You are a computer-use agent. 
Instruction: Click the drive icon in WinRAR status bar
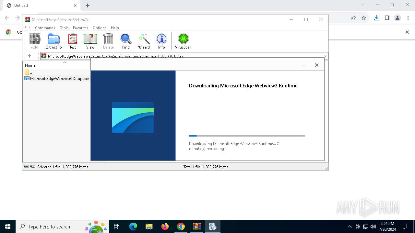(26, 167)
